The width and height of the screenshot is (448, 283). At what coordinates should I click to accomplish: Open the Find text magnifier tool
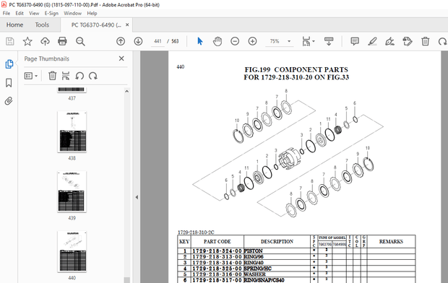[80, 41]
